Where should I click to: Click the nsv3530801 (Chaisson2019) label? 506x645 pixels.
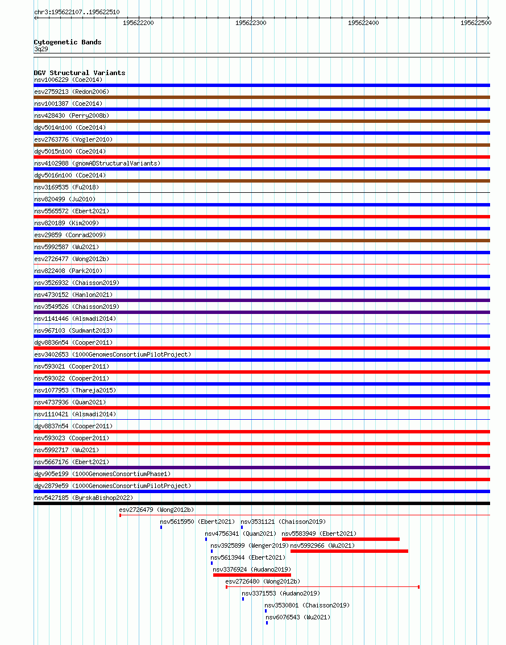coord(307,605)
